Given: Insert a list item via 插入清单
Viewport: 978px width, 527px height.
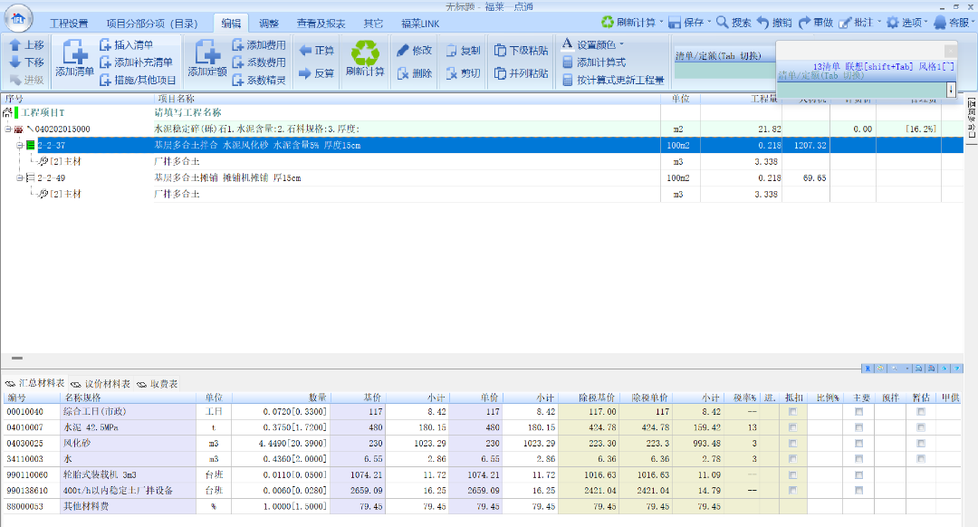Looking at the screenshot, I should coord(126,45).
